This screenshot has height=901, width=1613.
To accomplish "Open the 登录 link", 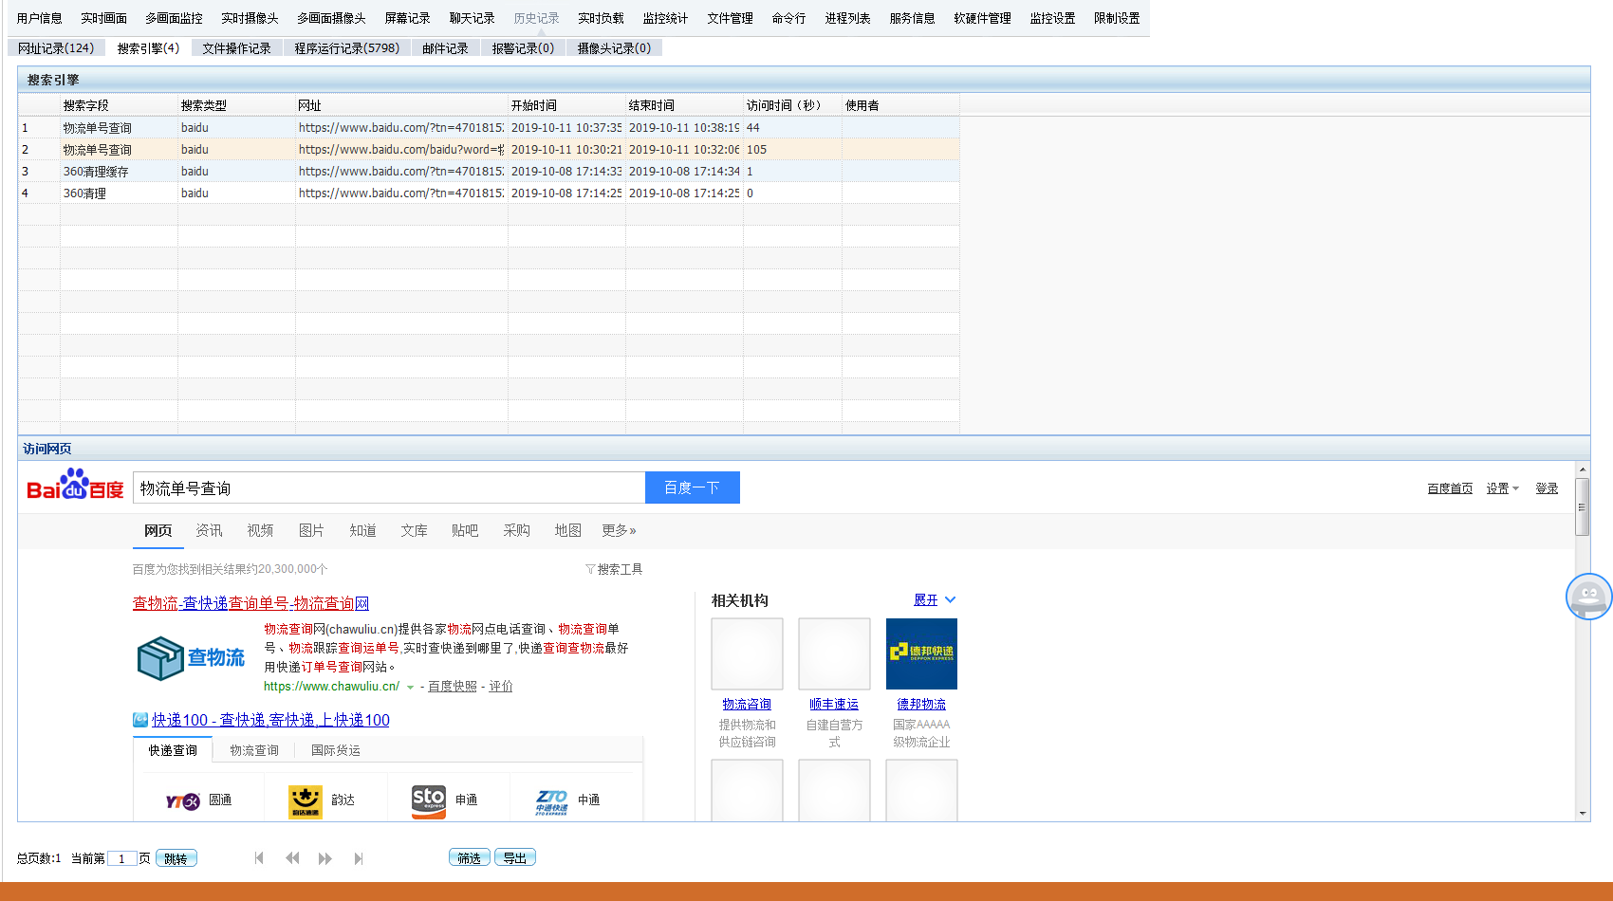I will point(1547,488).
